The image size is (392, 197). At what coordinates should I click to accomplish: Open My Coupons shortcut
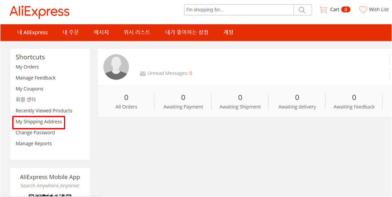29,89
